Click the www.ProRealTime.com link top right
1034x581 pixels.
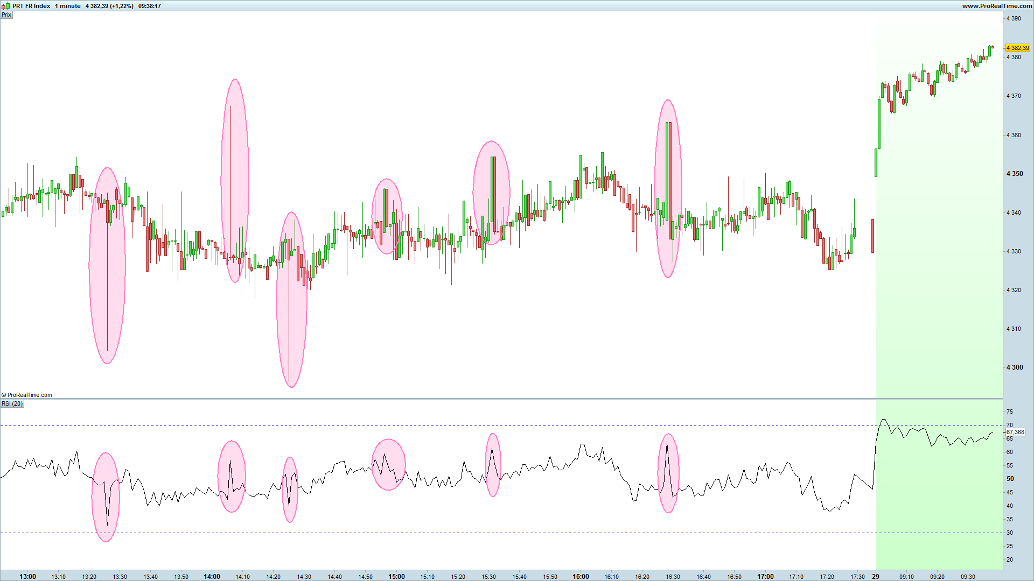997,6
